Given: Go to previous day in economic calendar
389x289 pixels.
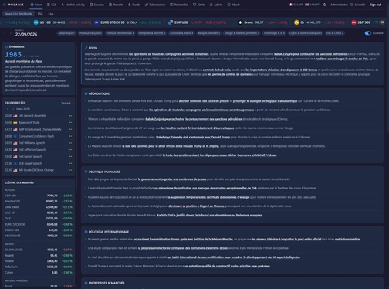Looking at the screenshot, I should (x=8, y=109).
